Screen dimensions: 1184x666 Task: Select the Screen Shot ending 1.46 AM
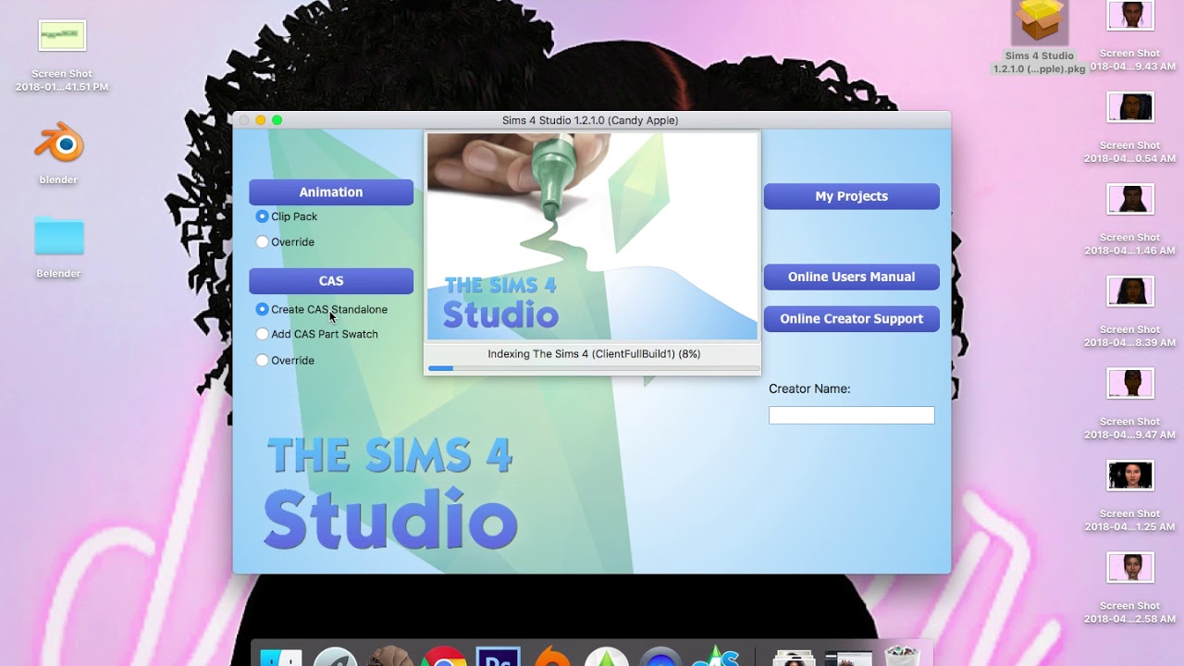(1130, 198)
